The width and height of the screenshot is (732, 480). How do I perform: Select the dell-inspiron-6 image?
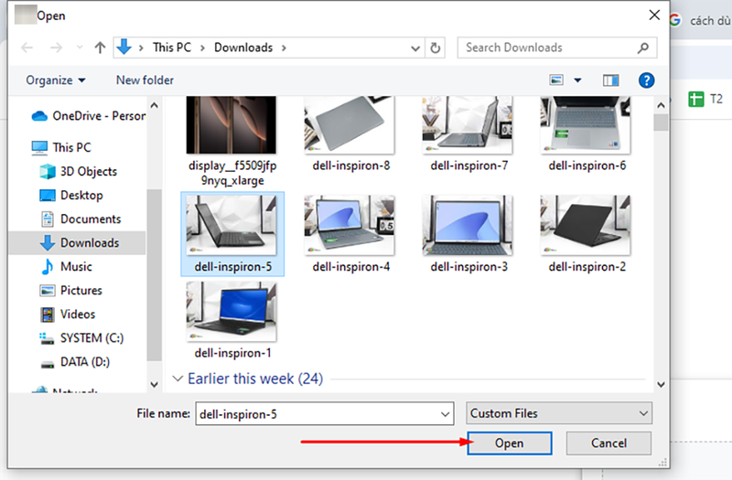[586, 126]
